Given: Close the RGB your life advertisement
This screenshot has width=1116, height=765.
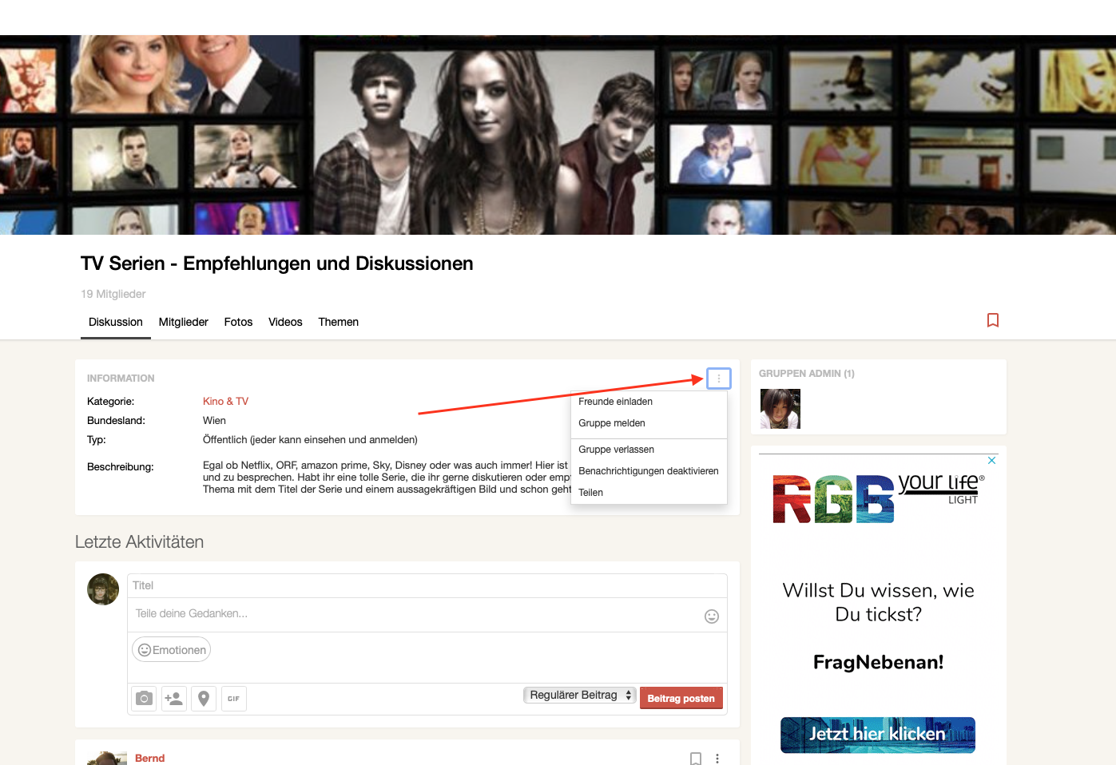Looking at the screenshot, I should [x=991, y=461].
